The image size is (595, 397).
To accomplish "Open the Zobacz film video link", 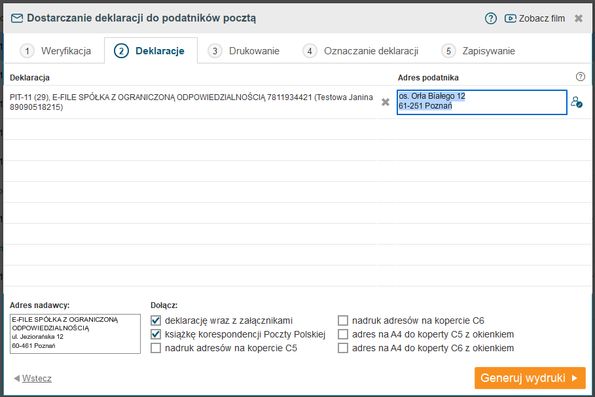I will click(535, 18).
